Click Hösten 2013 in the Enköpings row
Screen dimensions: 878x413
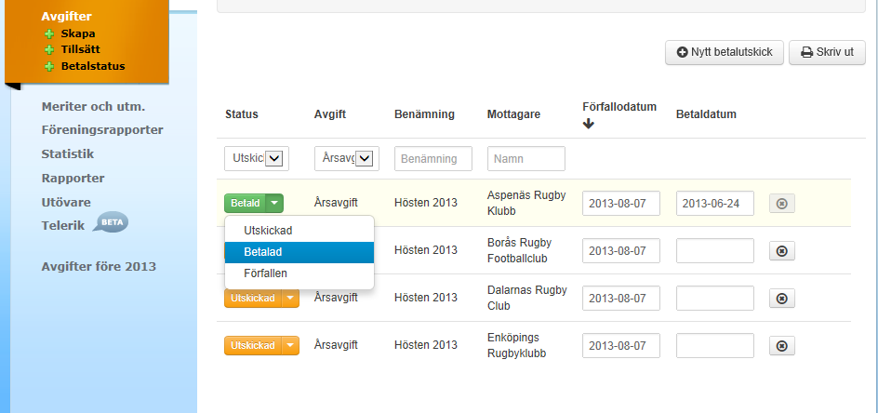pyautogui.click(x=426, y=345)
